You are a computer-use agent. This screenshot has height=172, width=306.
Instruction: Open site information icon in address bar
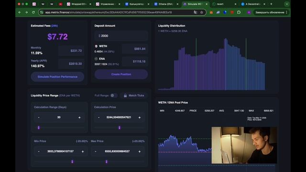[42, 12]
